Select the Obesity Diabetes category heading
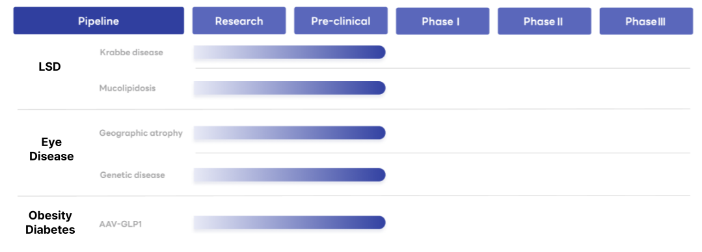This screenshot has width=702, height=252. [50, 223]
